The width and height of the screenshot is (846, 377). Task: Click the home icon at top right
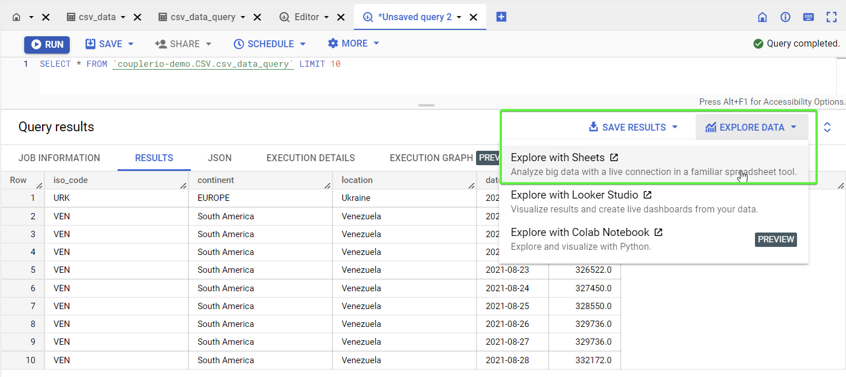762,17
